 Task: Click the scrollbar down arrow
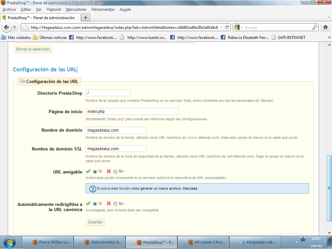tap(329, 233)
